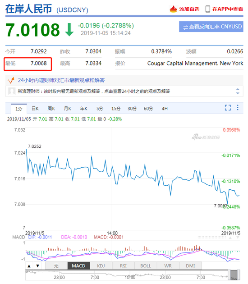This screenshot has width=248, height=284.
Task: Open 在APP中查看 link
Action: 228,9
